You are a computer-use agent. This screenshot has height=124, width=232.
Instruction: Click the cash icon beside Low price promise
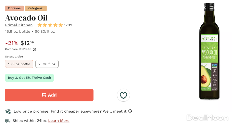[8, 111]
